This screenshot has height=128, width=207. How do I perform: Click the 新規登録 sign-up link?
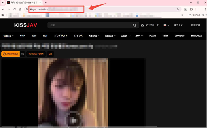pyautogui.click(x=196, y=25)
